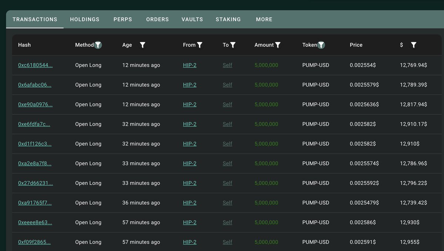This screenshot has width=444, height=251.
Task: Go to the Perps tab
Action: 123,19
